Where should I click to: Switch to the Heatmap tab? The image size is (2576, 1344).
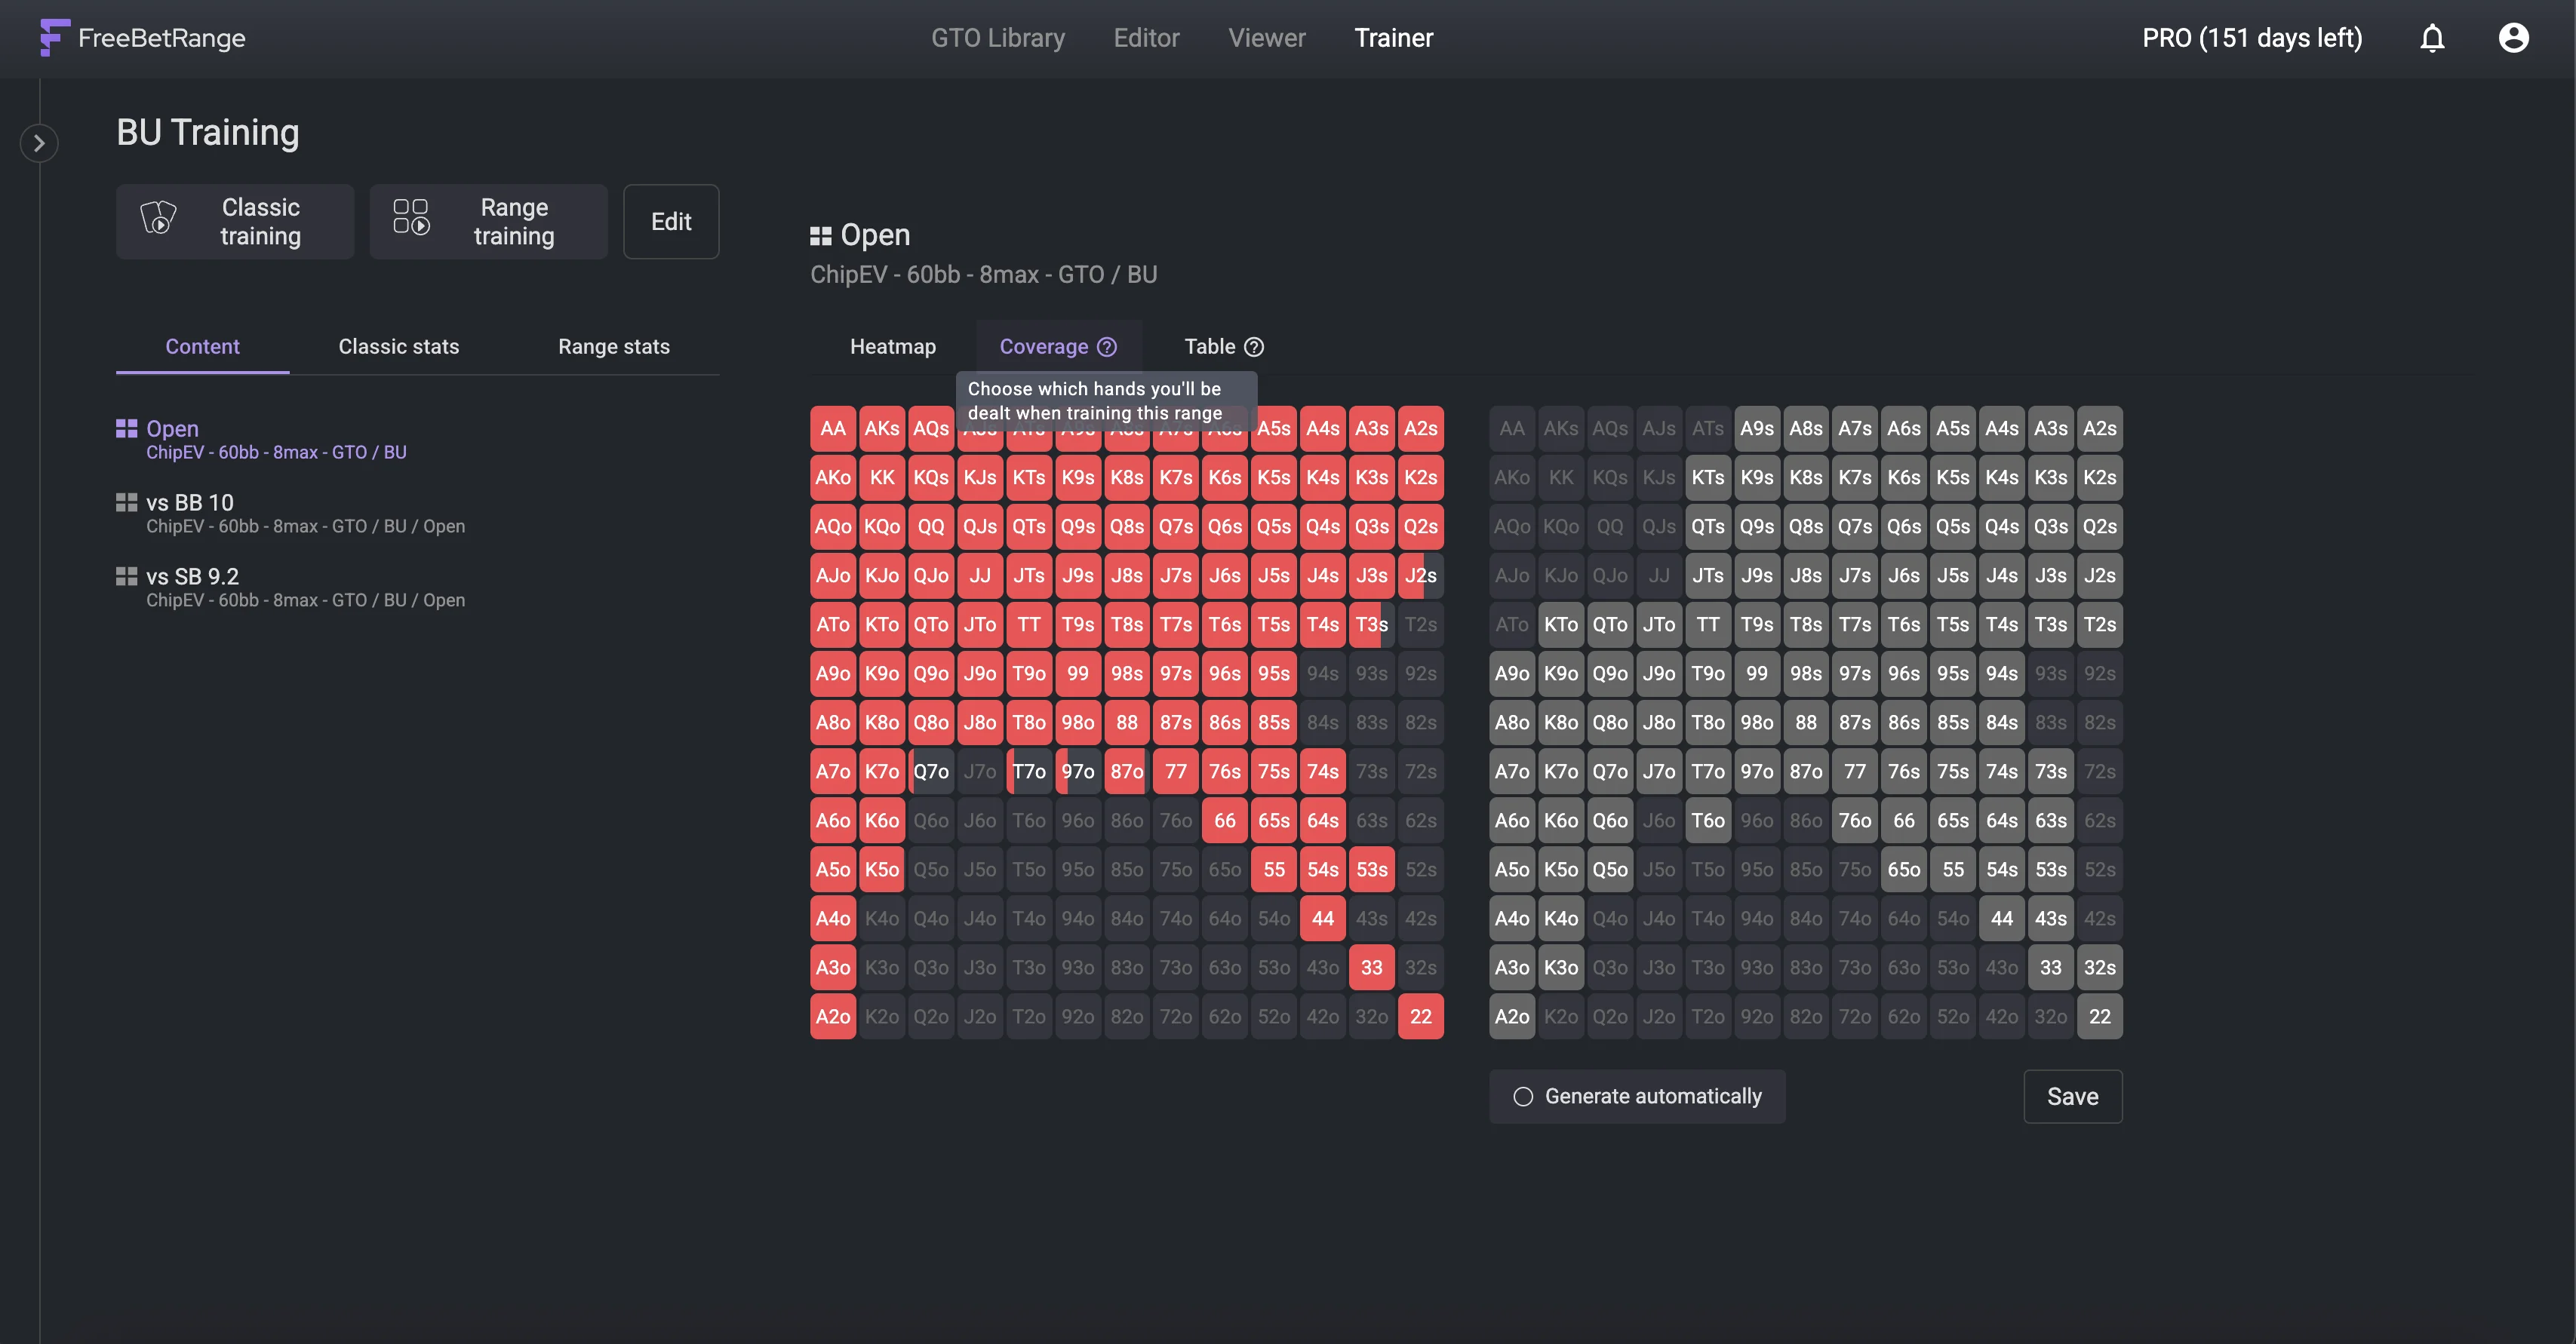[892, 347]
